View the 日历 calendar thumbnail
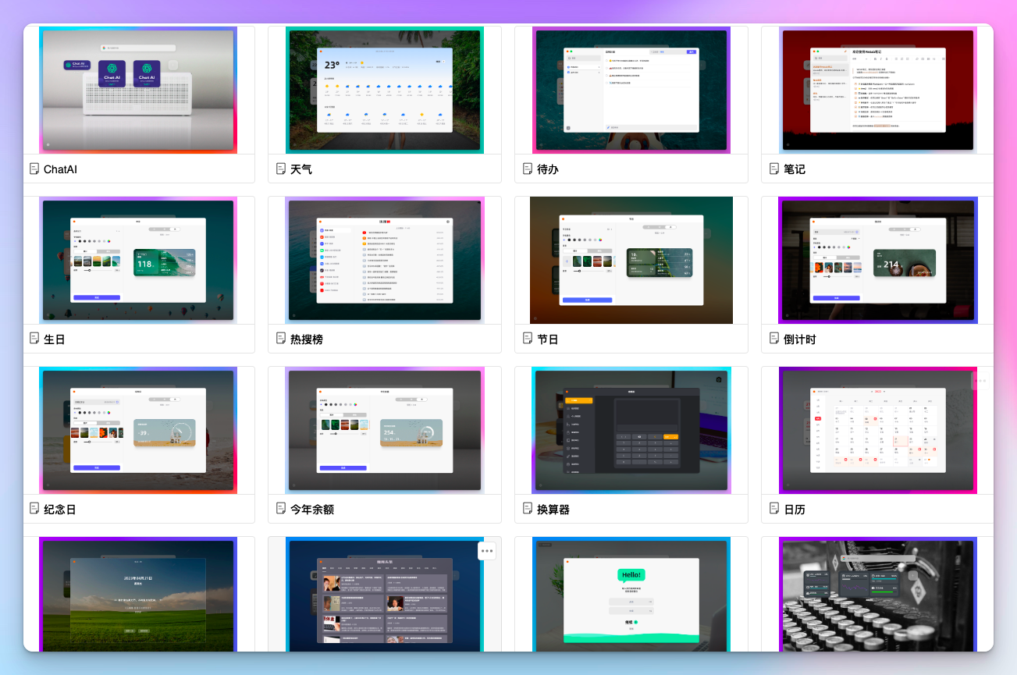Viewport: 1017px width, 675px height. pos(878,430)
